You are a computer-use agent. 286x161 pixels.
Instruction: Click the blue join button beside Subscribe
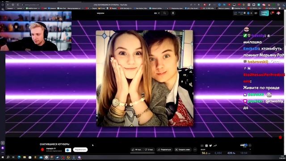point(68,150)
